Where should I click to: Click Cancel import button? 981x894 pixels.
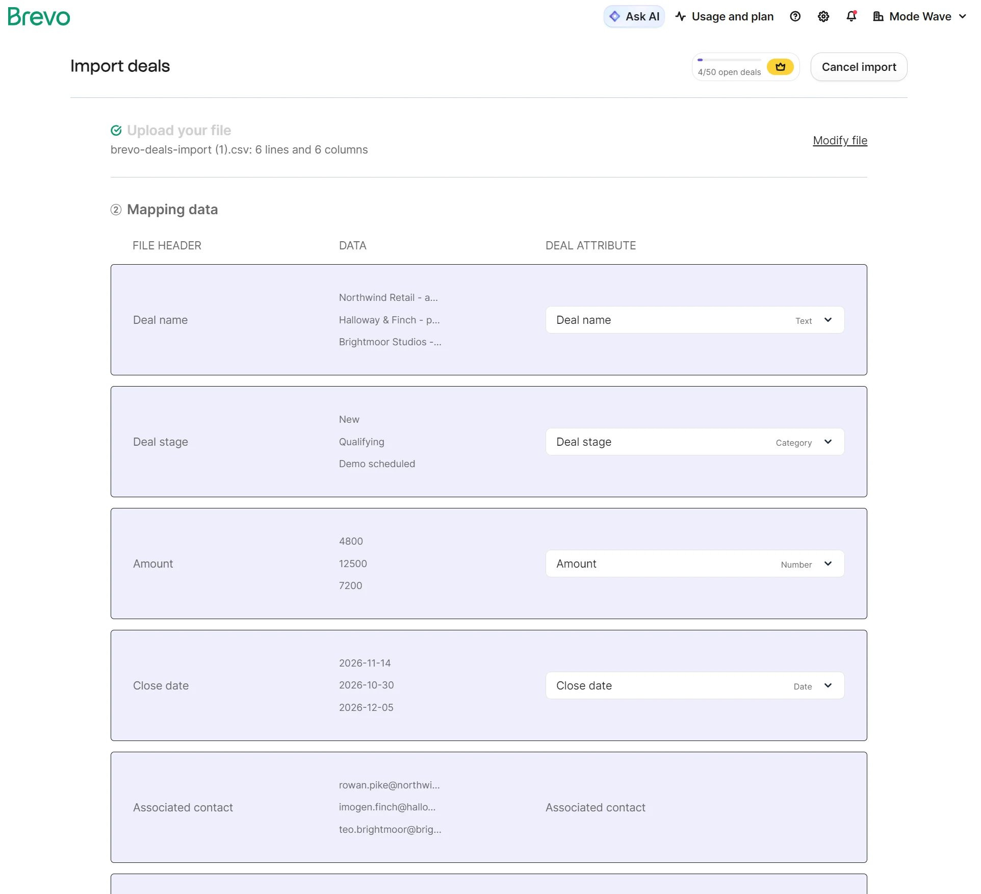859,67
